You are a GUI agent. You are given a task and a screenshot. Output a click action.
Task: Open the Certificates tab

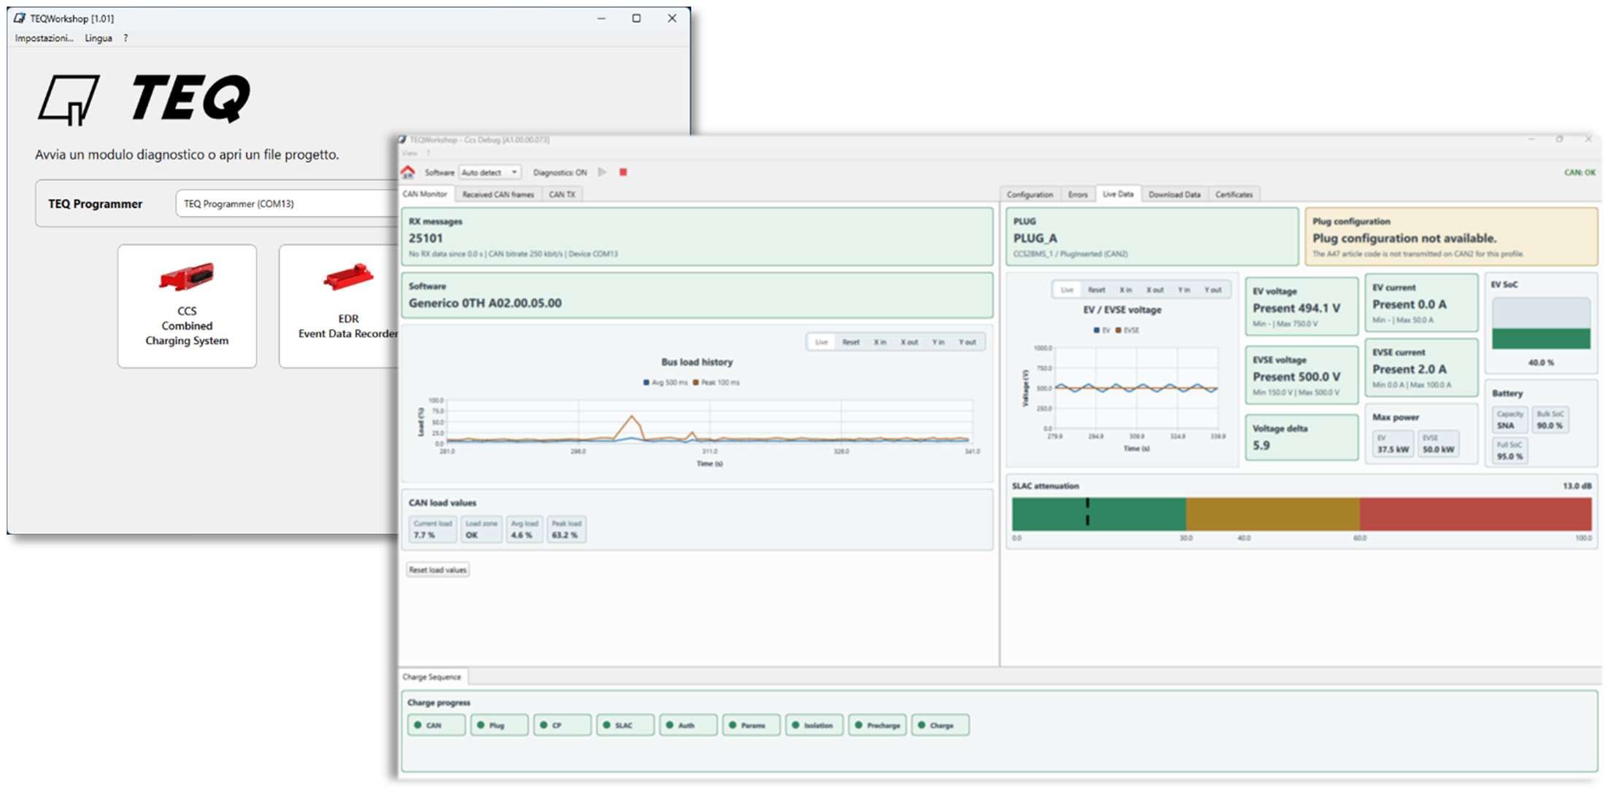coord(1234,195)
